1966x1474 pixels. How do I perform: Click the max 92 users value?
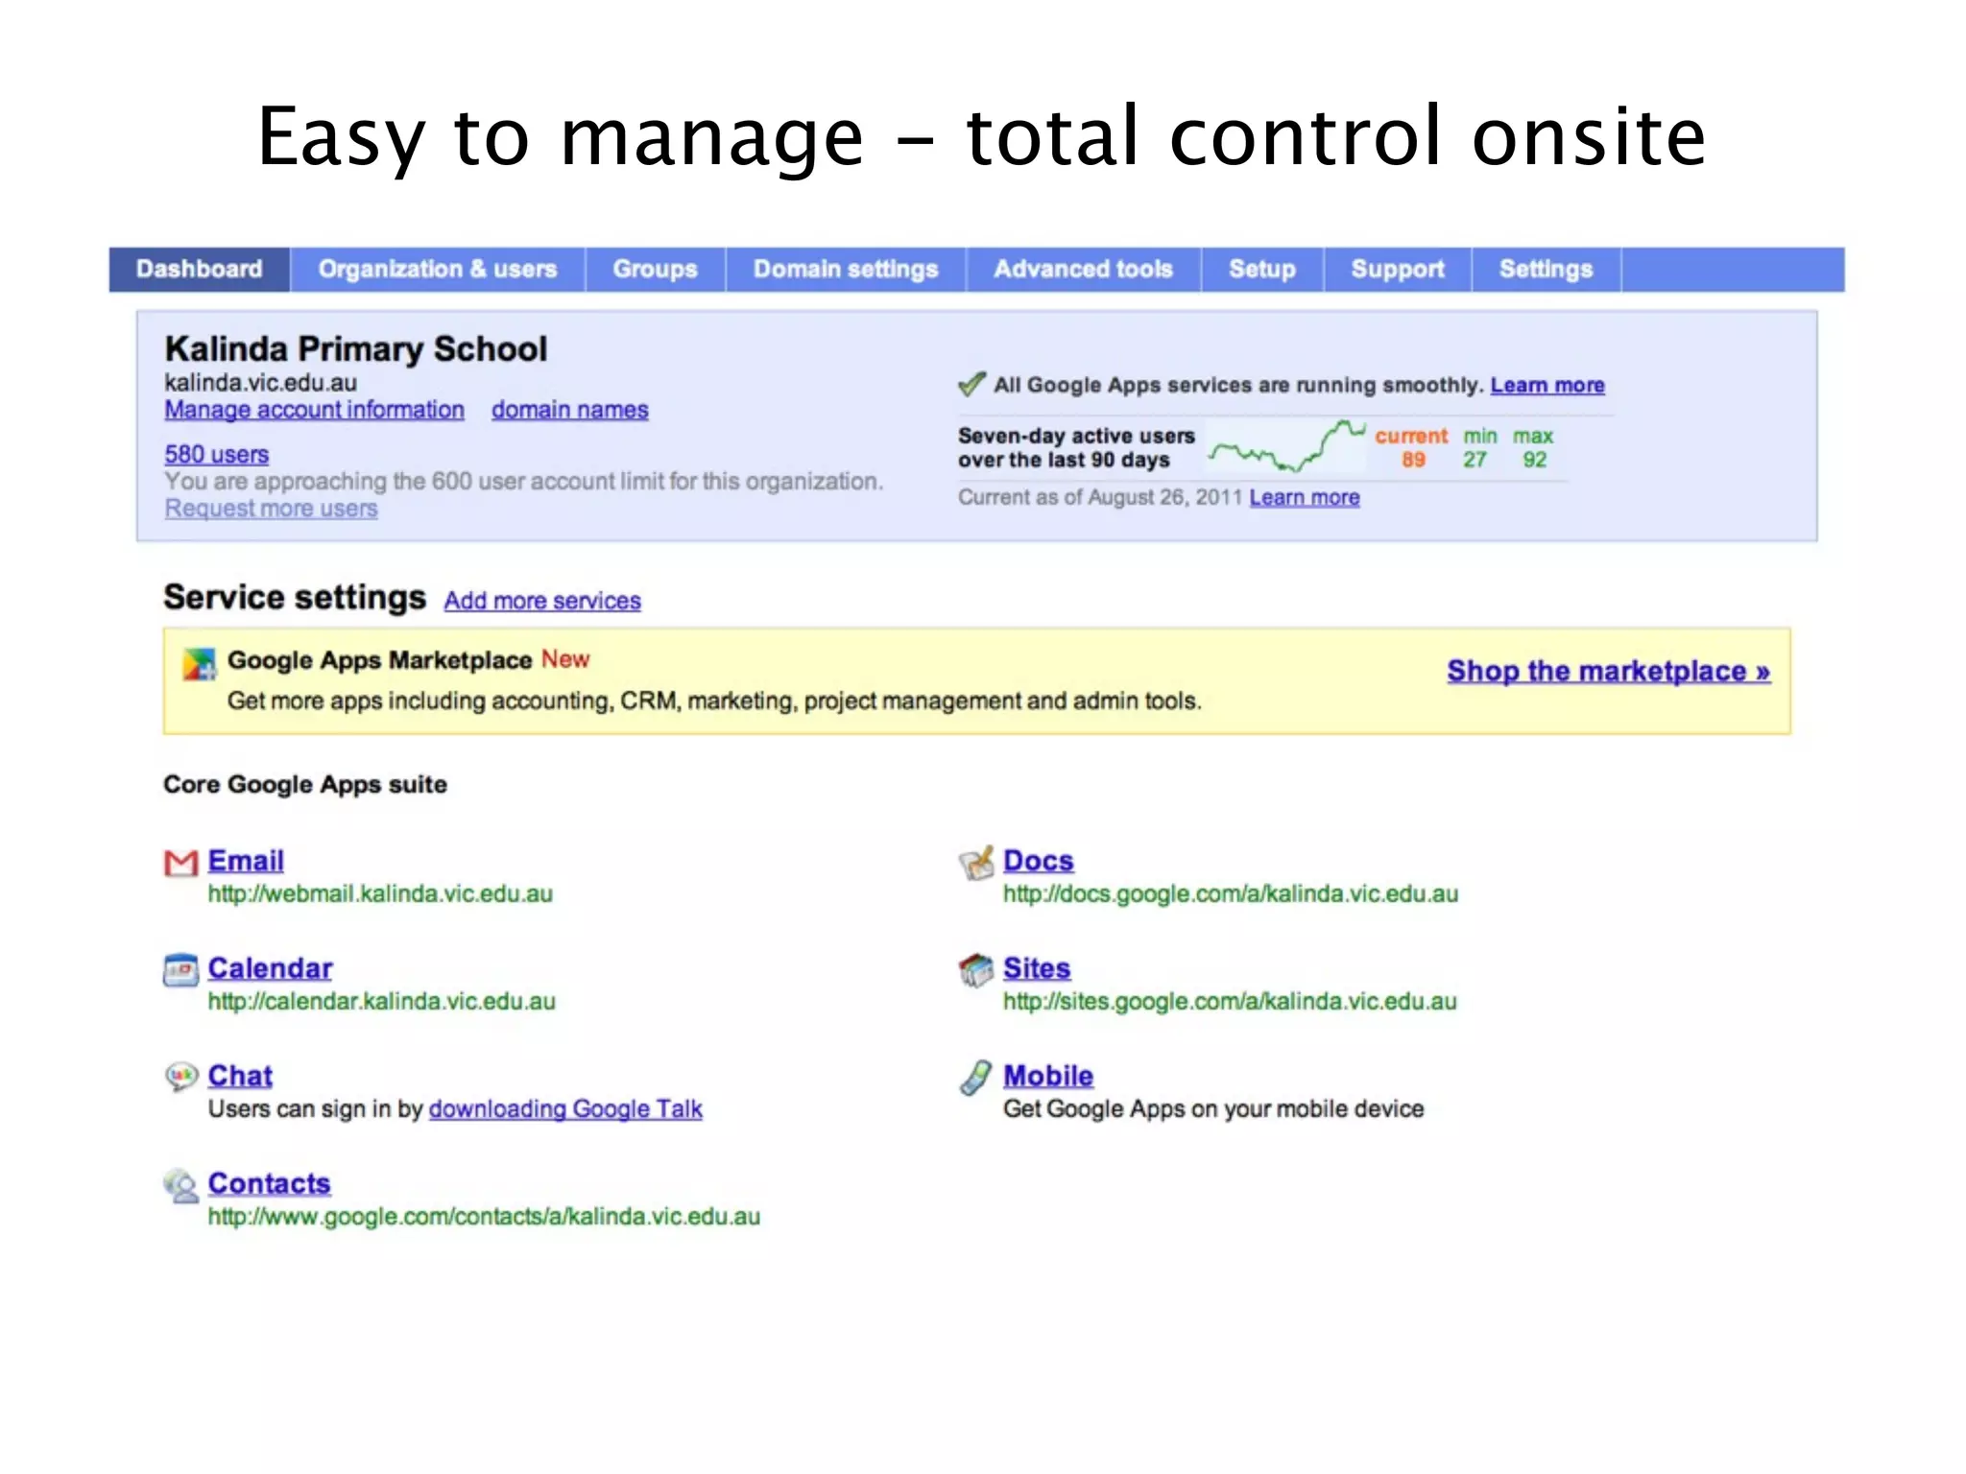click(x=1535, y=460)
